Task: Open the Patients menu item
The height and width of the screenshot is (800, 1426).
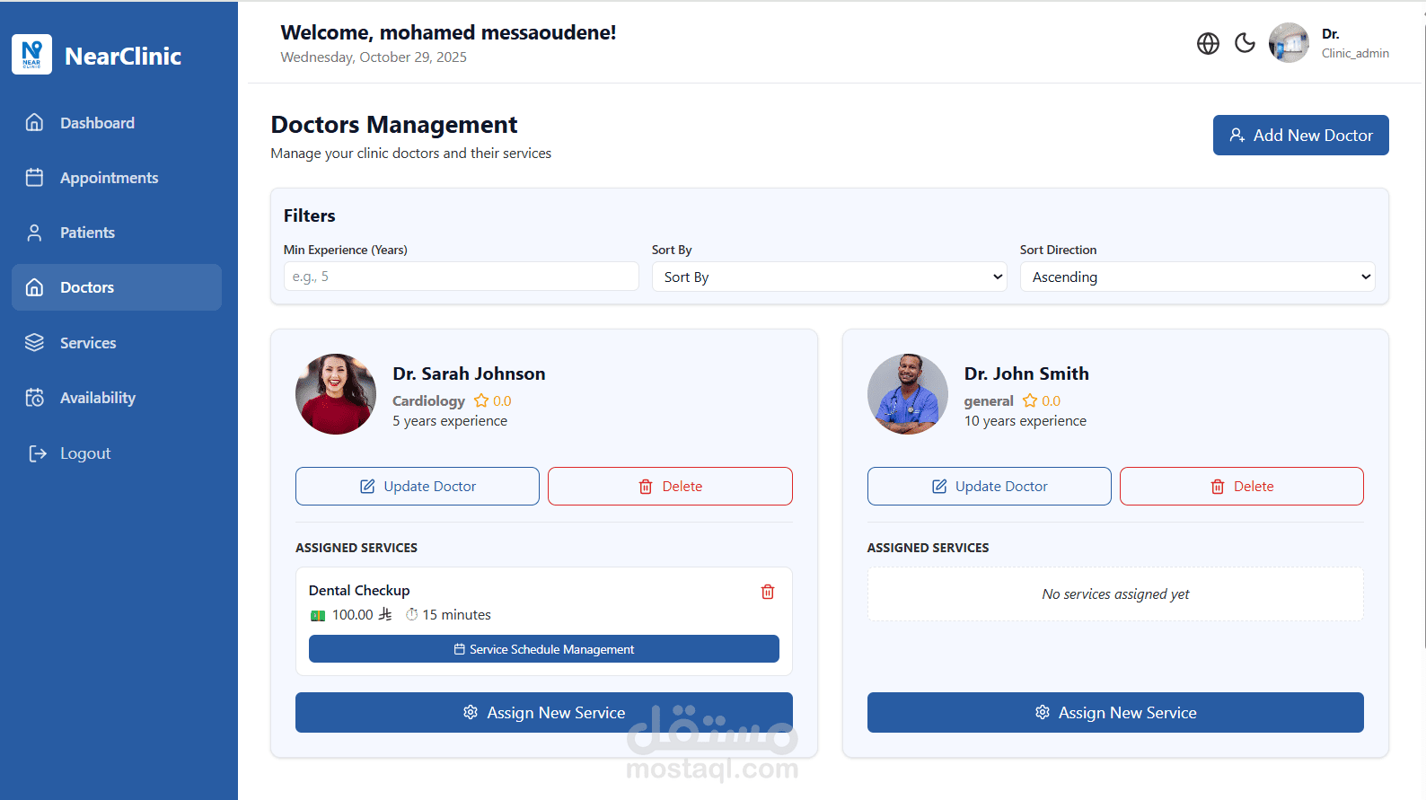Action: [117, 233]
